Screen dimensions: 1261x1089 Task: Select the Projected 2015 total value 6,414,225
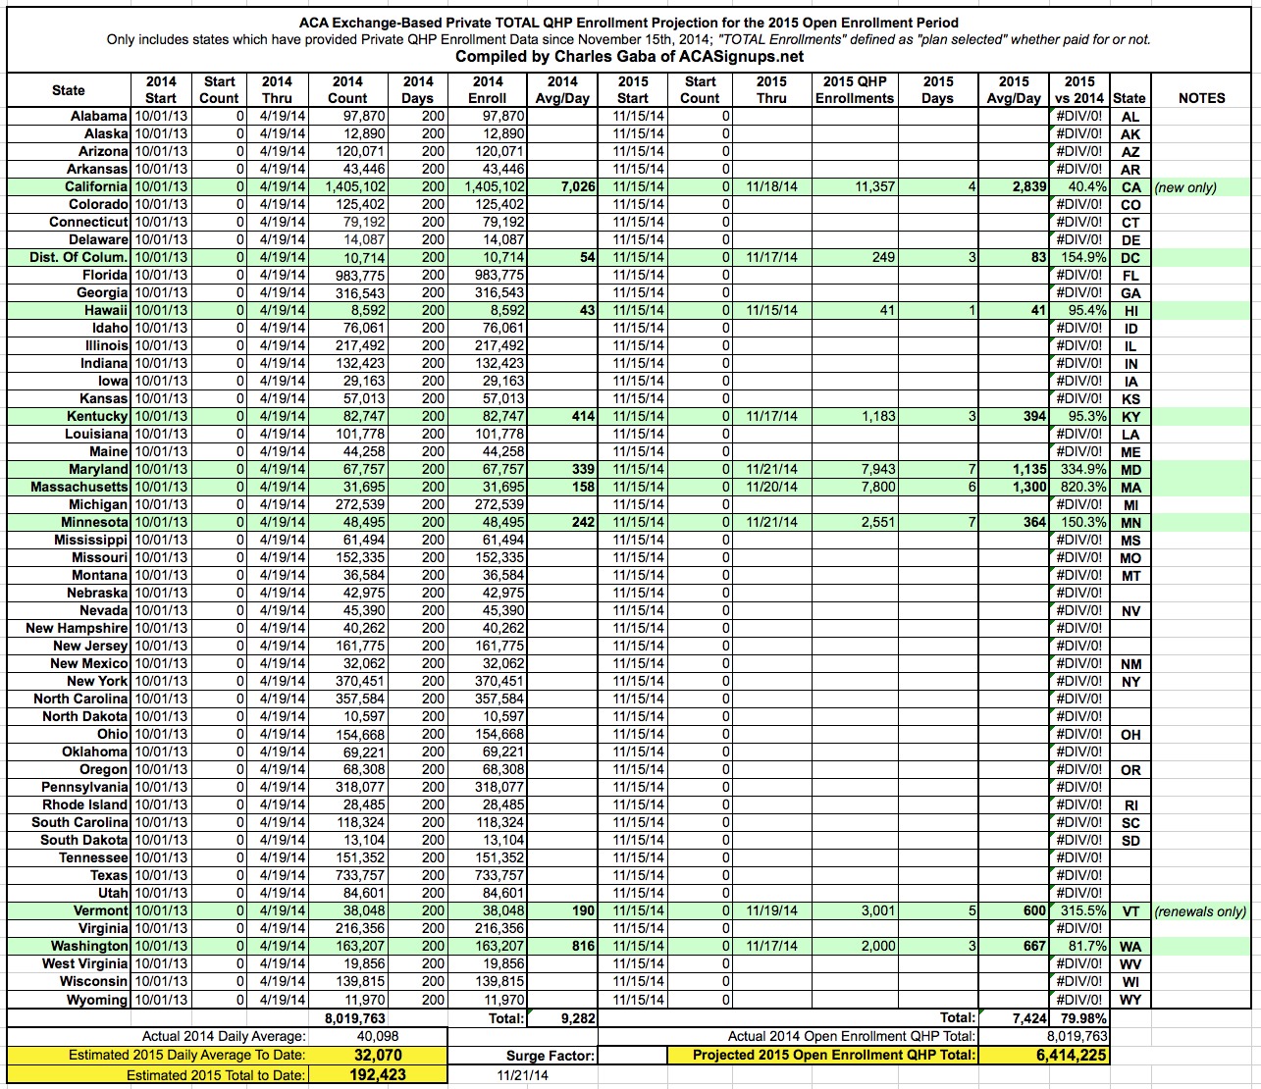(1047, 1056)
